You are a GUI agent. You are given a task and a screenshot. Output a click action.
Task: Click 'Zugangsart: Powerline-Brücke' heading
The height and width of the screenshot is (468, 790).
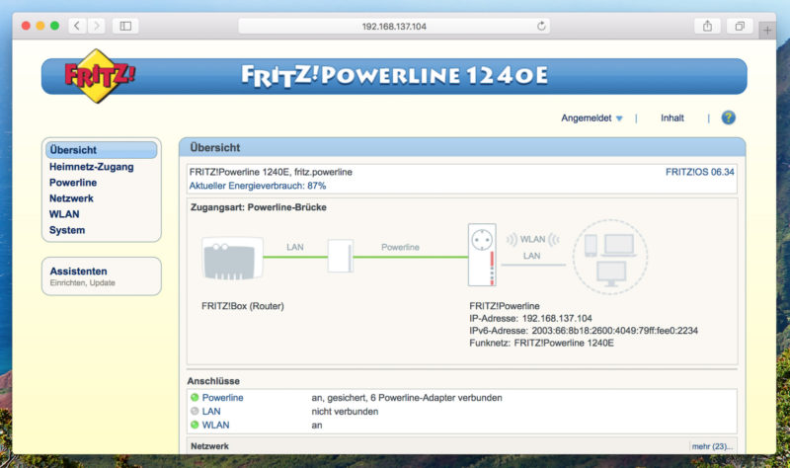click(259, 207)
